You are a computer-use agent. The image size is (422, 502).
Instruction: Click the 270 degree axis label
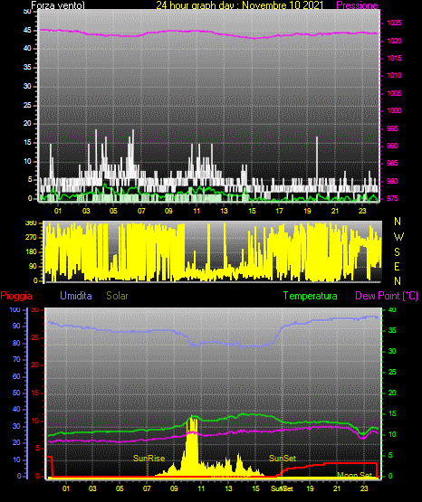(31, 238)
